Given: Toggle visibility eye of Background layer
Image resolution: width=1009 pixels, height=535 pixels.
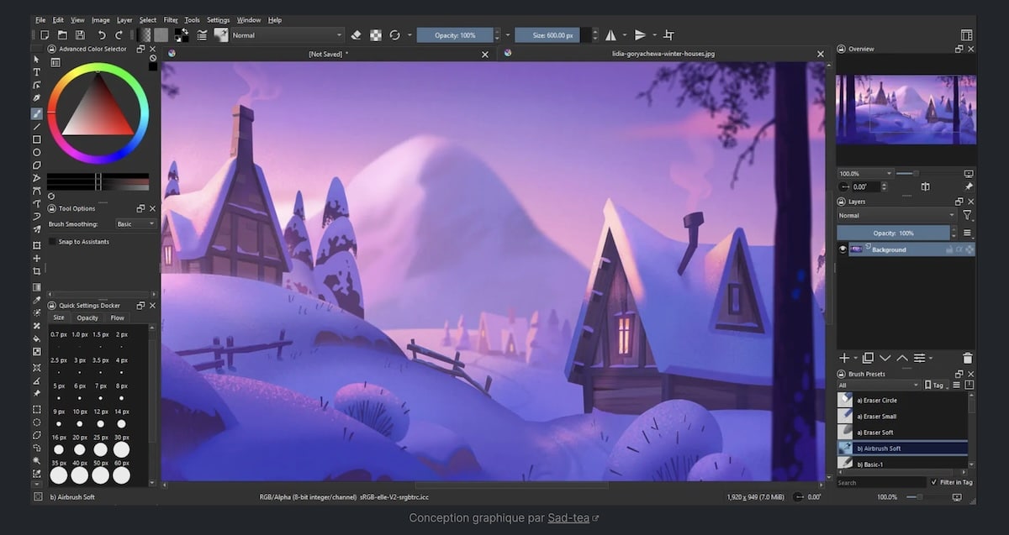Looking at the screenshot, I should 843,249.
